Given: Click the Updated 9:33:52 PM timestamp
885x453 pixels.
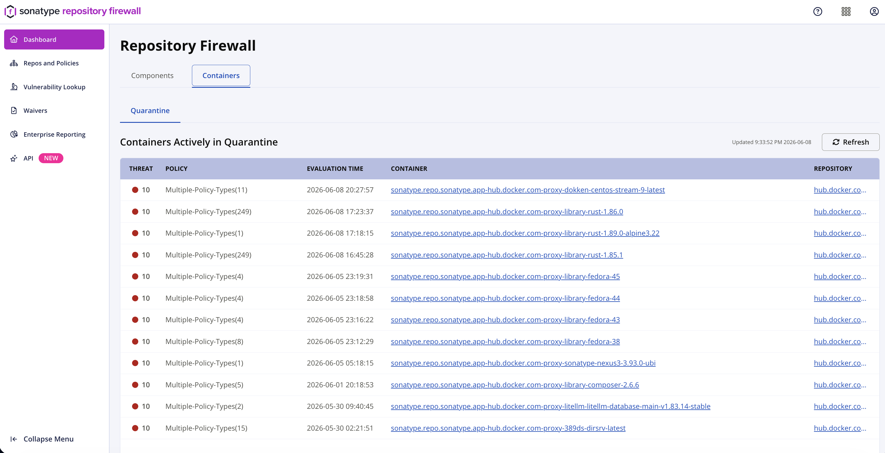Looking at the screenshot, I should [771, 142].
